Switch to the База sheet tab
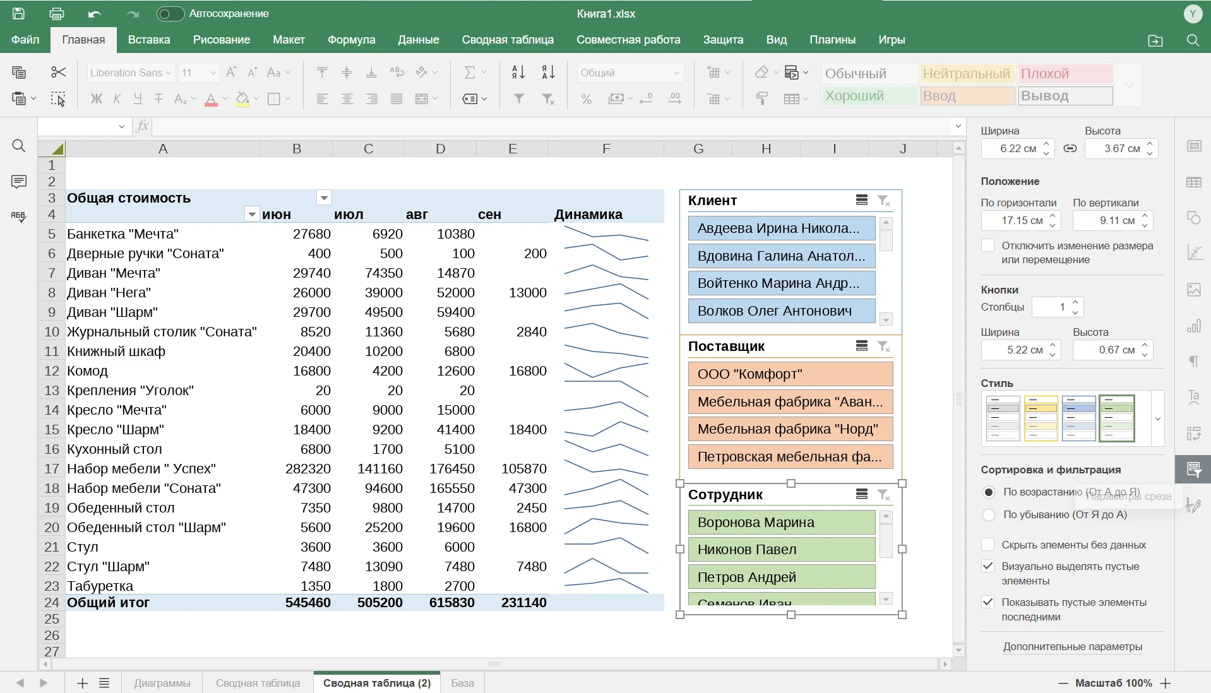This screenshot has height=693, width=1211. [x=462, y=683]
